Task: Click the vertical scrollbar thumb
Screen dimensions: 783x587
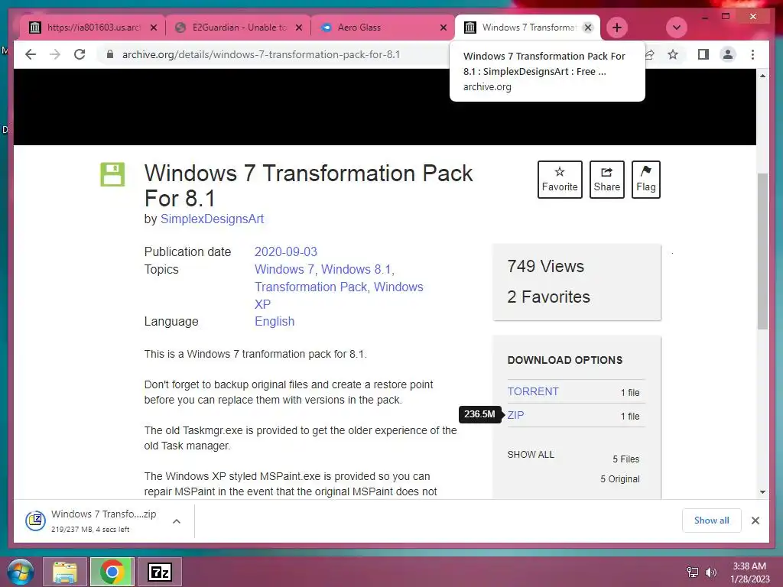Action: pos(762,251)
